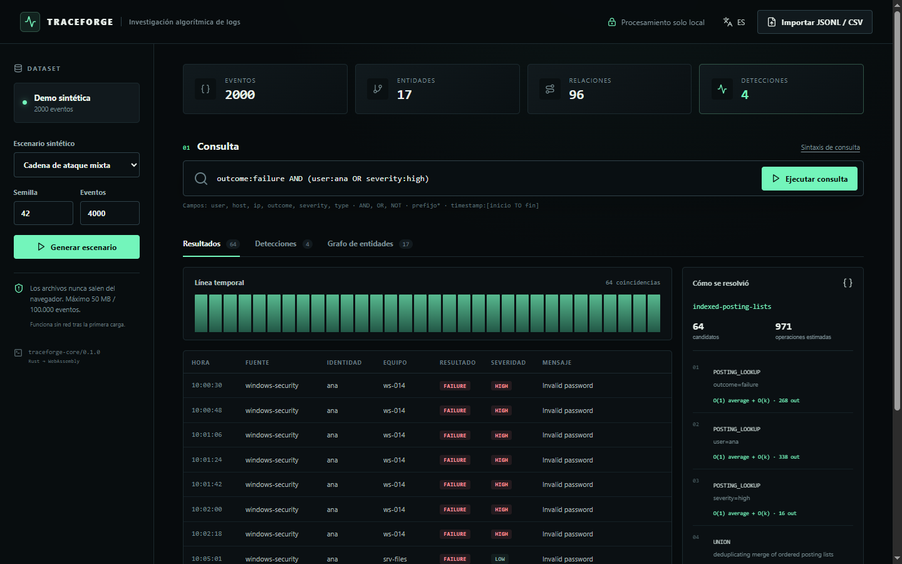Click the HORA column header

[200, 363]
